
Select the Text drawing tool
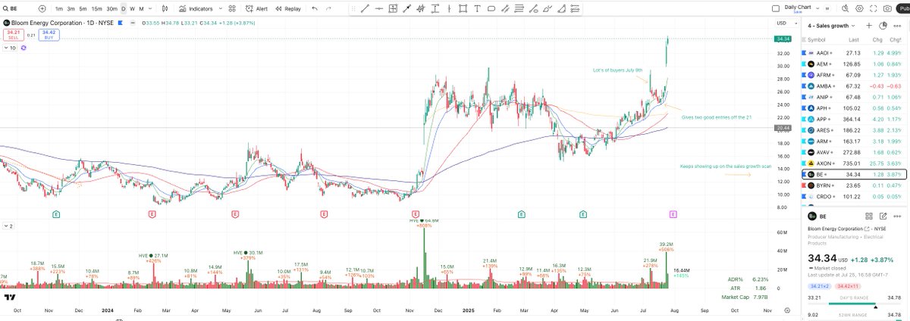pos(476,8)
